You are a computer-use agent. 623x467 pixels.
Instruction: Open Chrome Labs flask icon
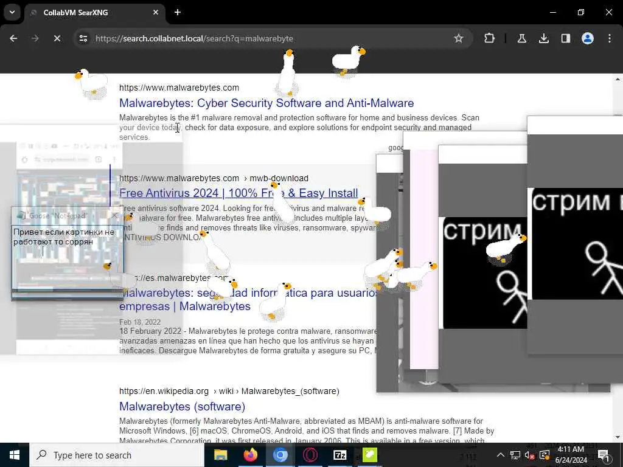click(x=521, y=38)
